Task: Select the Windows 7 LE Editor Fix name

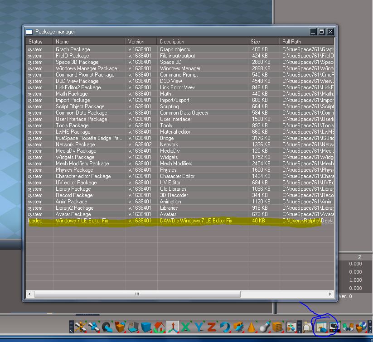Action: (82, 221)
